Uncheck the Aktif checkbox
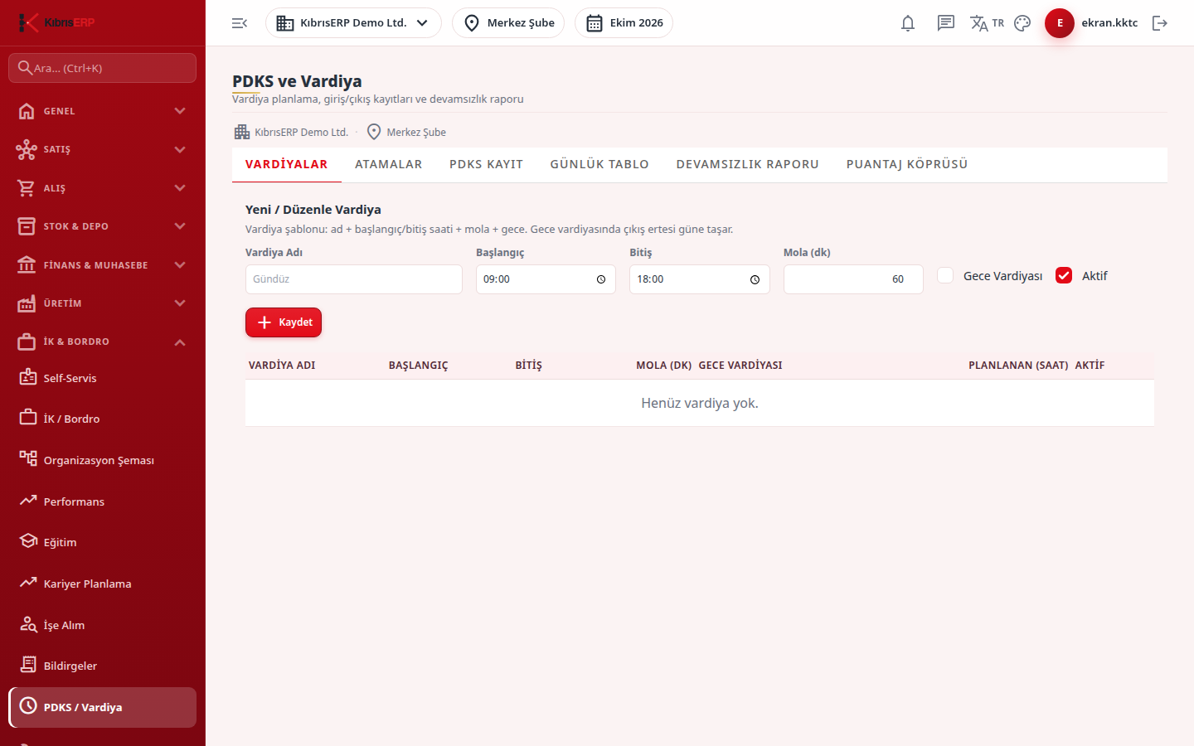Screen dimensions: 1194x746 [x=1064, y=275]
